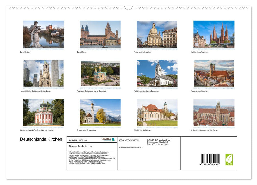
Task: Click the Russische Orthodoxe Kirche, Darmstadt preview
Action: pos(100,73)
